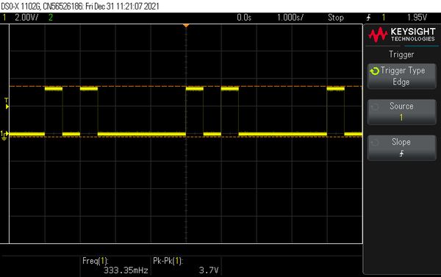Screen dimensions: 441x277
Task: Click the trigger level T marker on left edge
Action: pyautogui.click(x=7, y=103)
